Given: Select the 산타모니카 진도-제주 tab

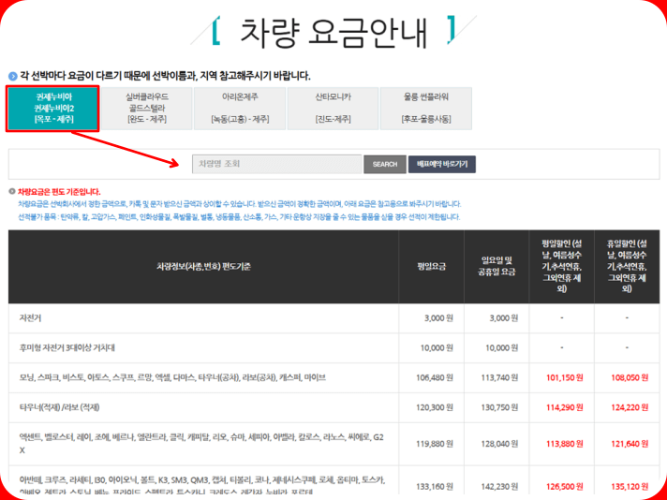Looking at the screenshot, I should click(333, 109).
